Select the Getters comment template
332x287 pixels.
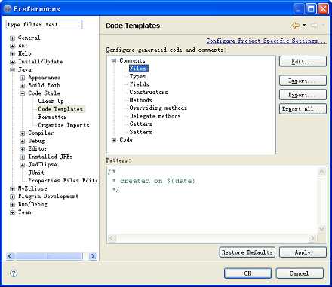(x=140, y=124)
